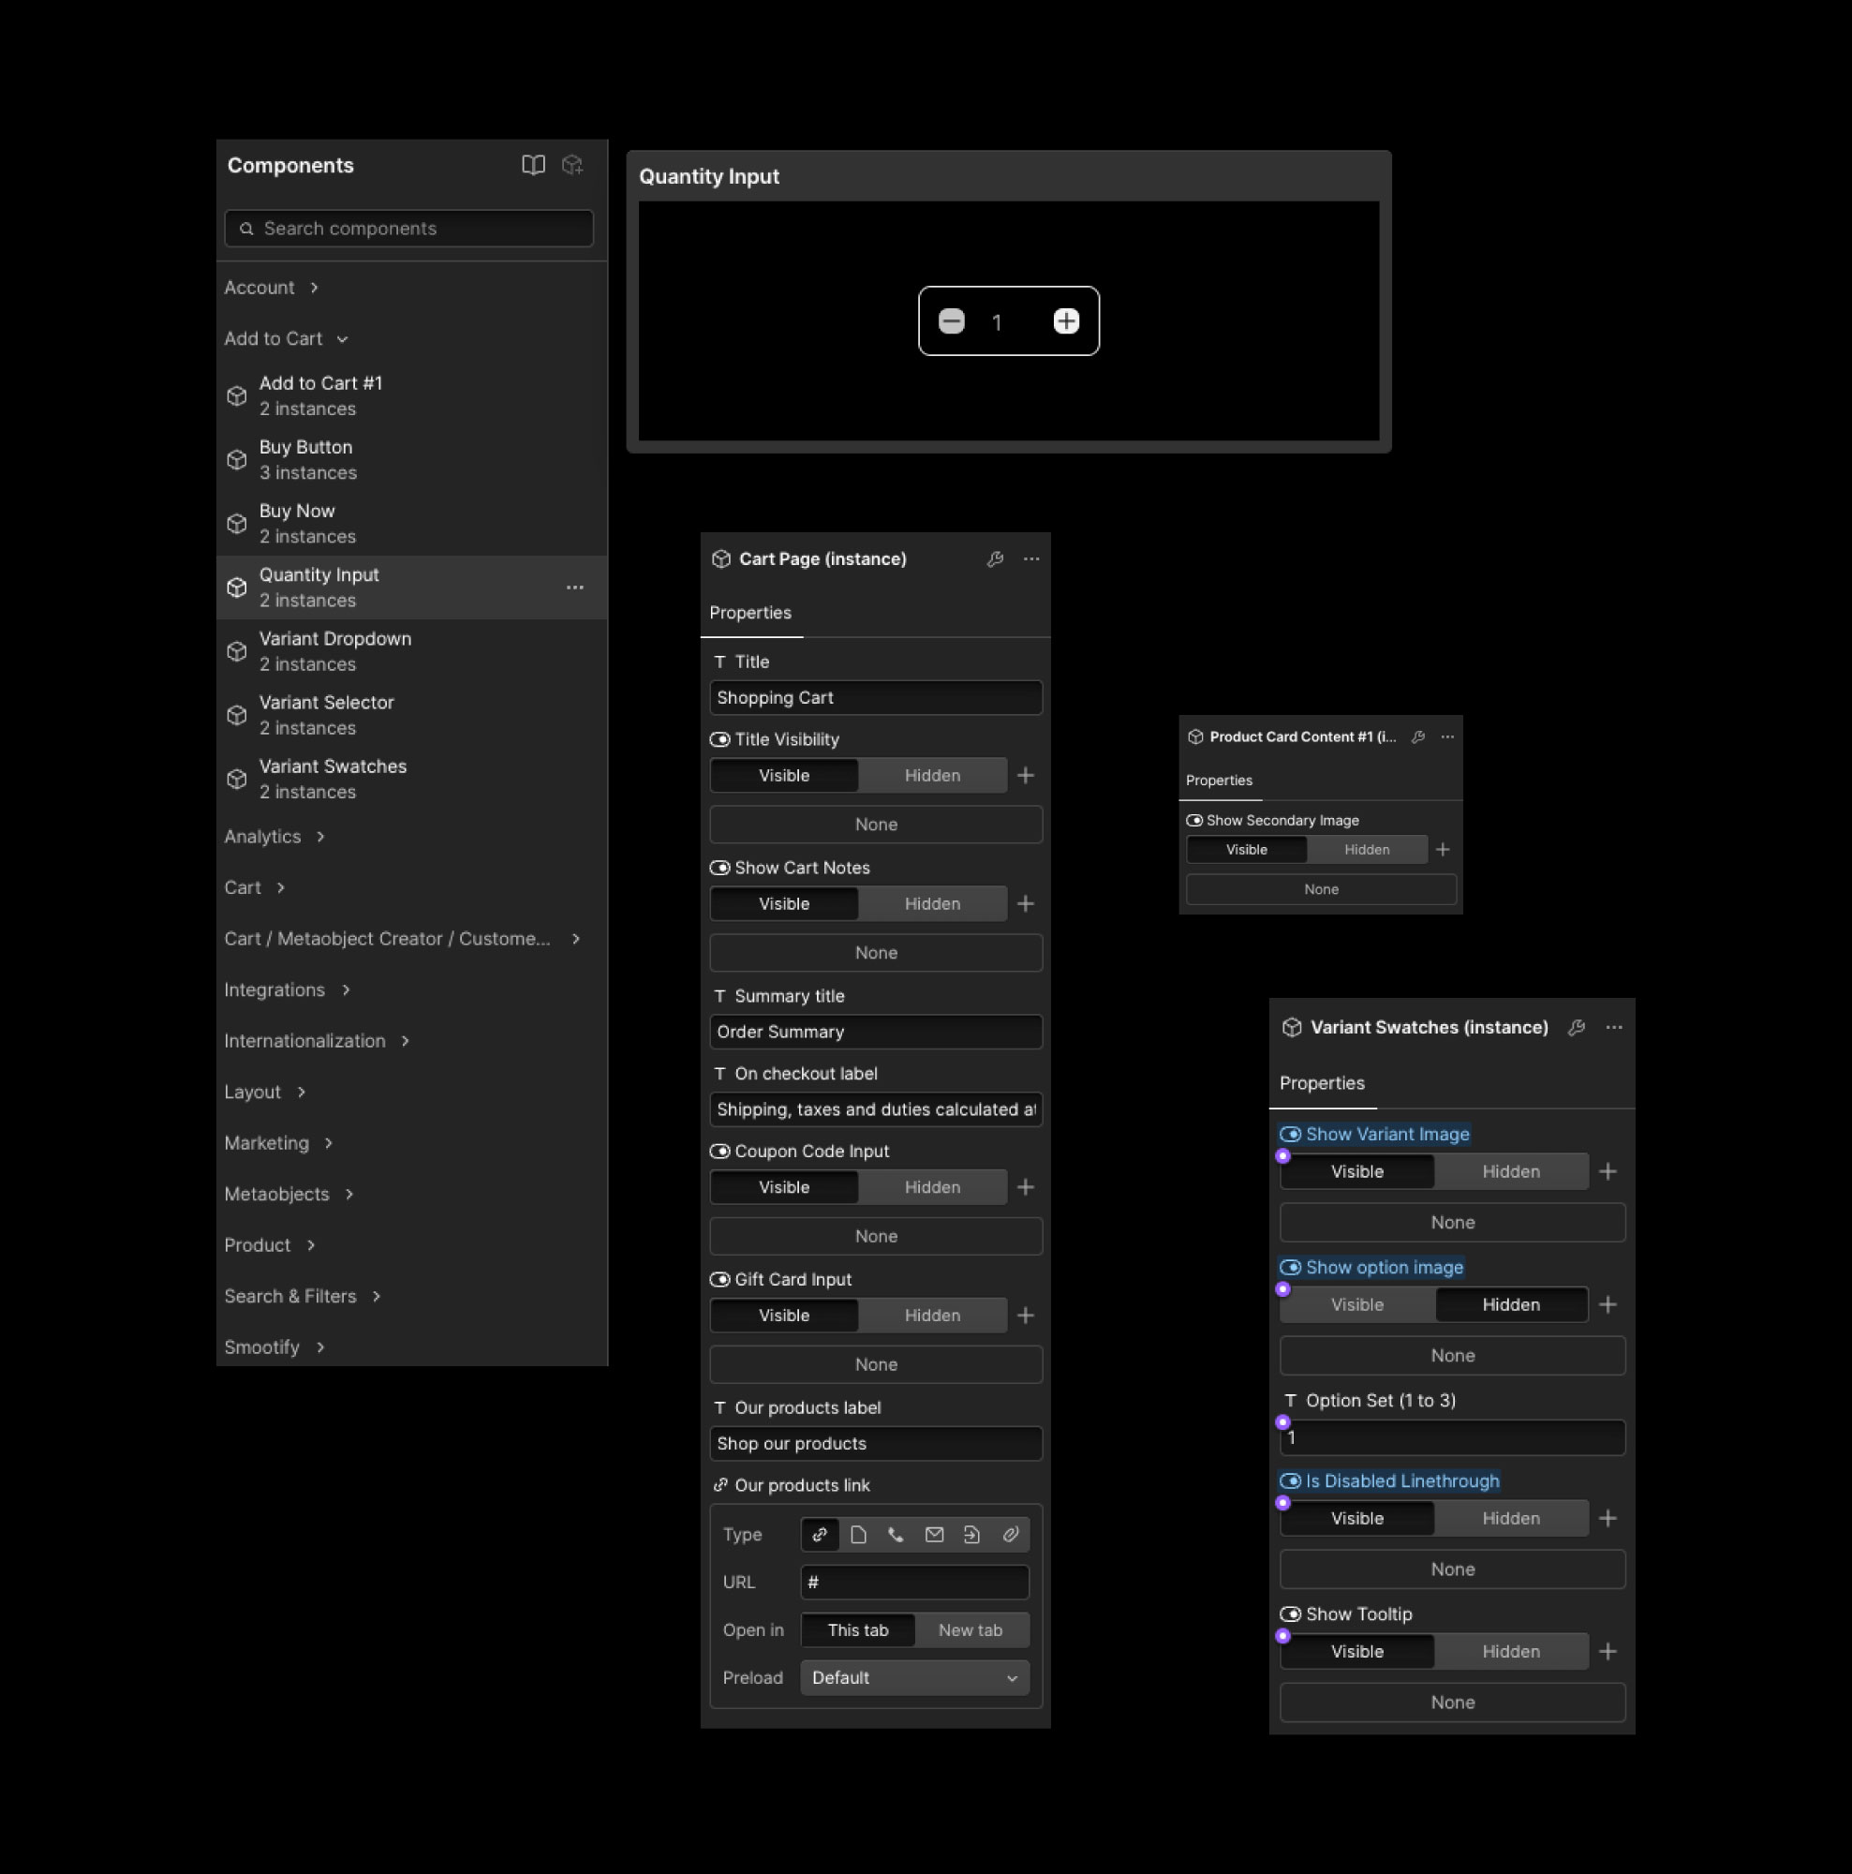This screenshot has width=1852, height=1874.
Task: Choose New tab for Open in
Action: [x=970, y=1630]
